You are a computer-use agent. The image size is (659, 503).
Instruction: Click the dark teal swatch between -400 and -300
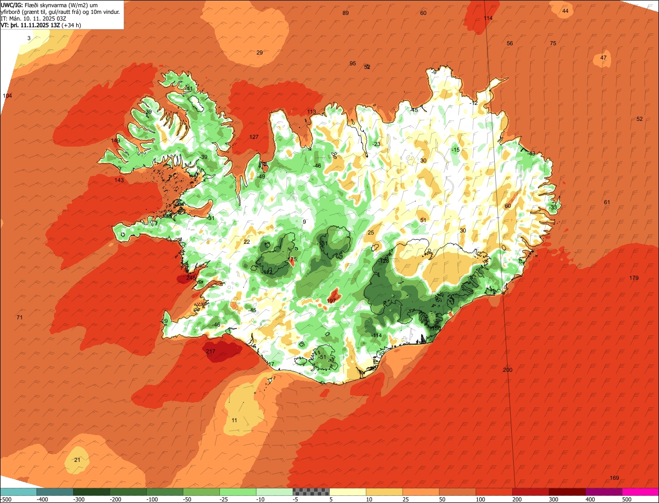click(x=55, y=492)
